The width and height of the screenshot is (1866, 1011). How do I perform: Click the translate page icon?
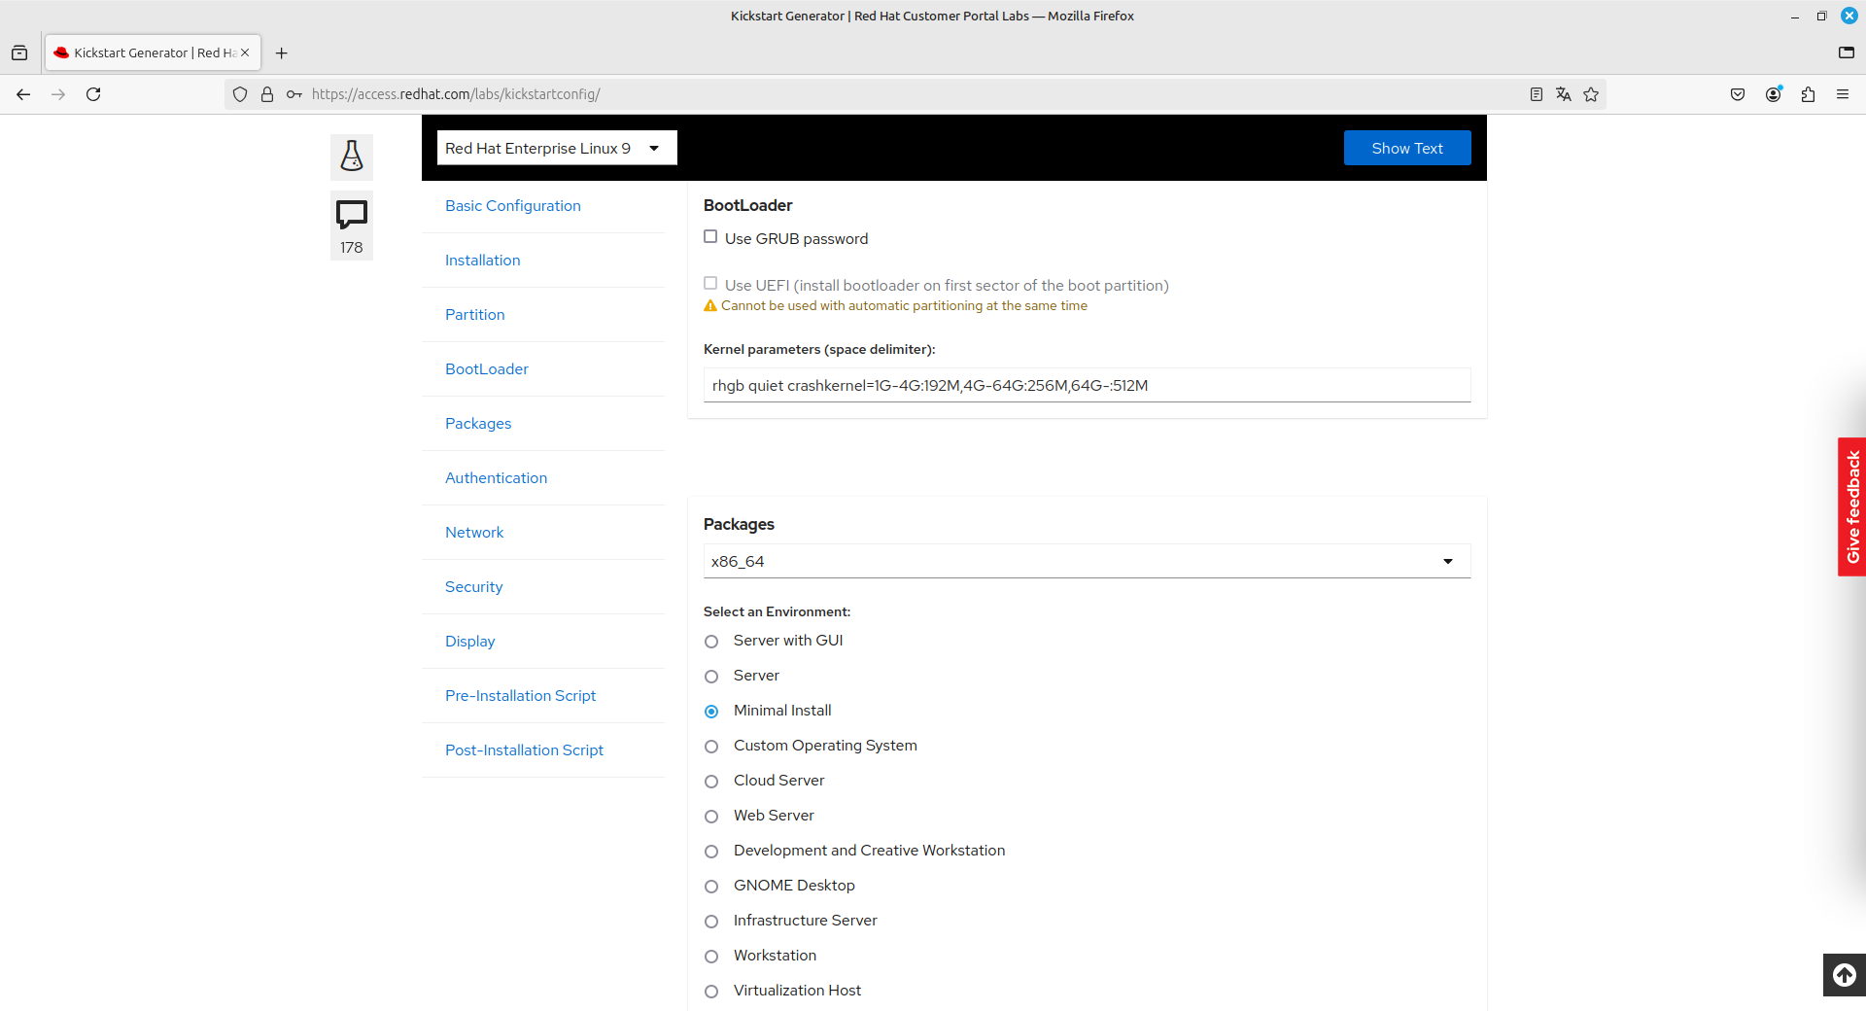pyautogui.click(x=1564, y=94)
